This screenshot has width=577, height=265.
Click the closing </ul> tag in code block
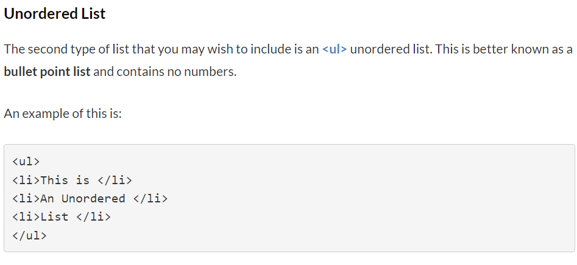[x=29, y=235]
